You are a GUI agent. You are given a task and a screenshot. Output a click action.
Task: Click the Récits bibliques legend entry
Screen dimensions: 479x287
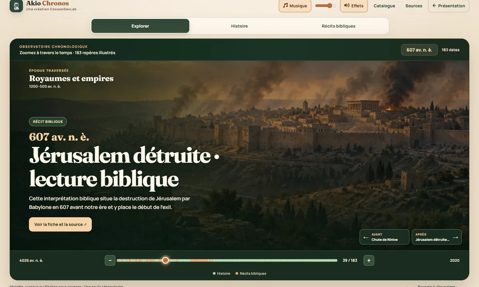tap(251, 273)
